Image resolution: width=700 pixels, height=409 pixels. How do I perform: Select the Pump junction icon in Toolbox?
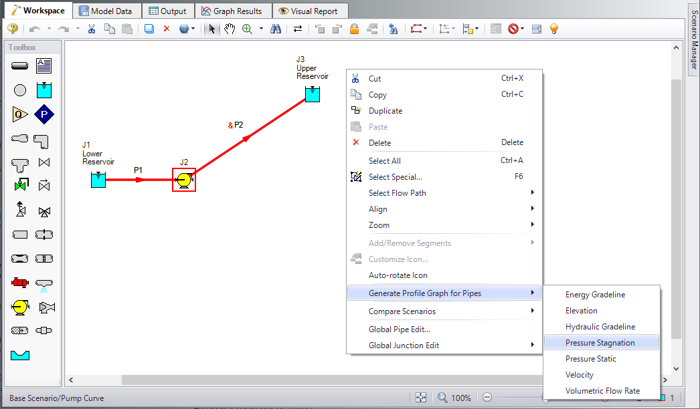(x=19, y=307)
